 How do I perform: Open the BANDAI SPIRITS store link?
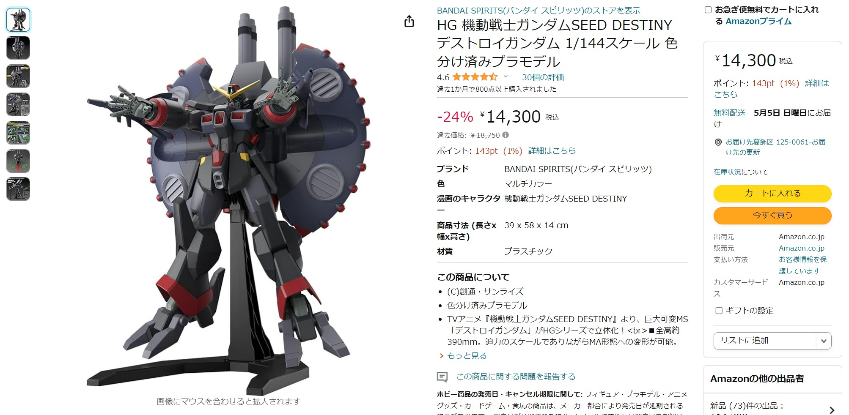(539, 11)
